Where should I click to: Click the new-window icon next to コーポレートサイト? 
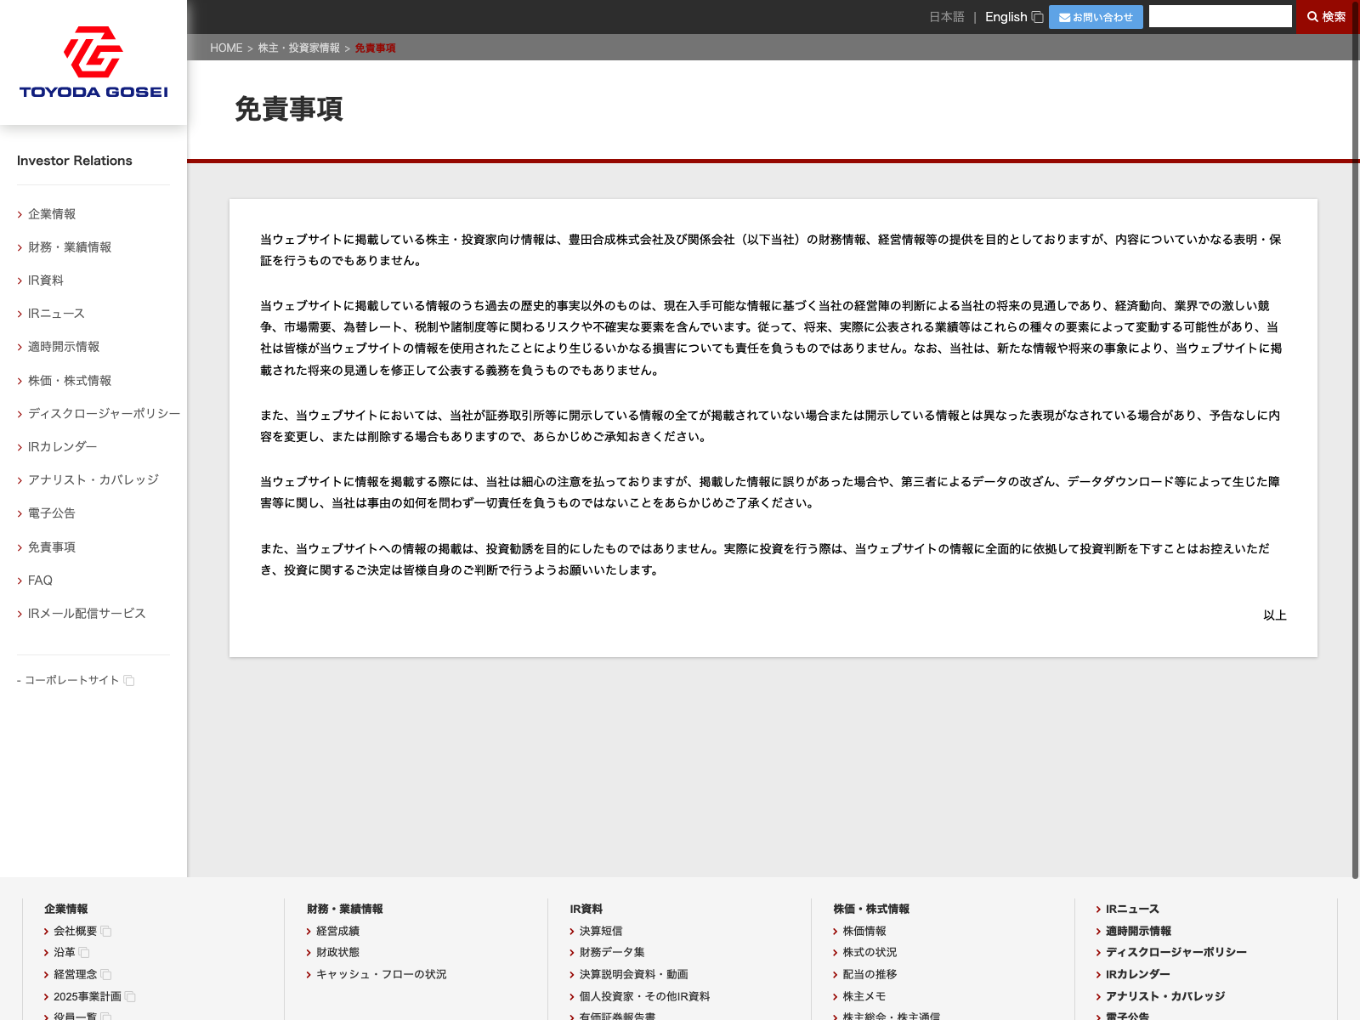tap(129, 681)
